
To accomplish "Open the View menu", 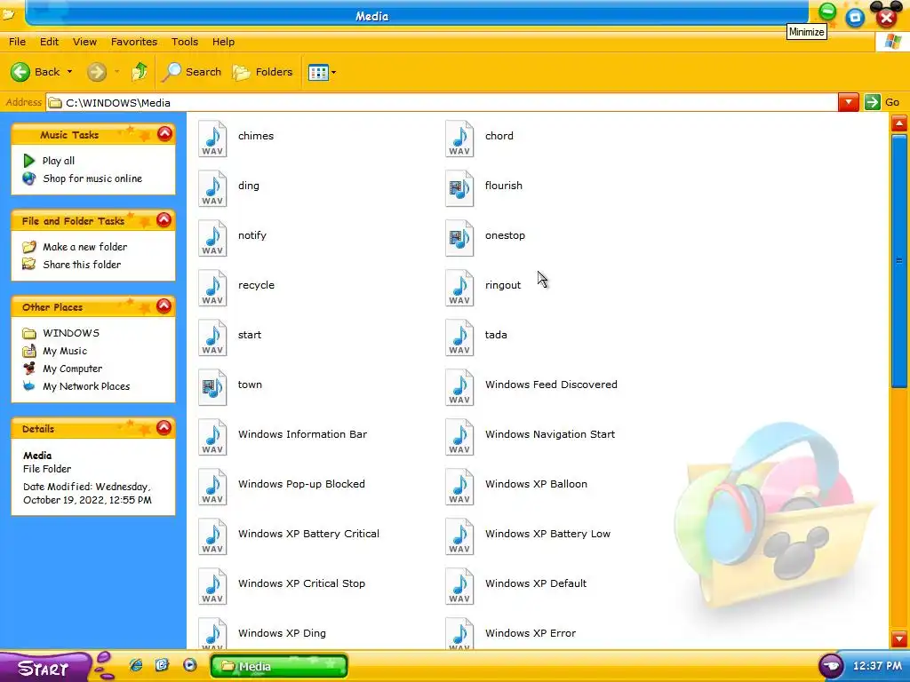I will [x=84, y=42].
